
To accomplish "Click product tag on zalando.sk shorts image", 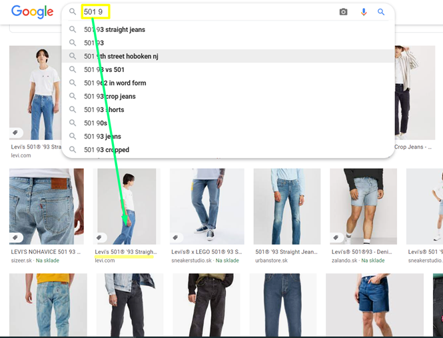I will pyautogui.click(x=336, y=237).
